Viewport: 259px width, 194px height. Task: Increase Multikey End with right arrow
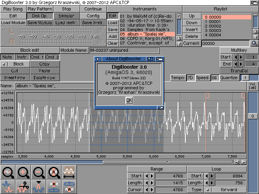tap(241, 64)
